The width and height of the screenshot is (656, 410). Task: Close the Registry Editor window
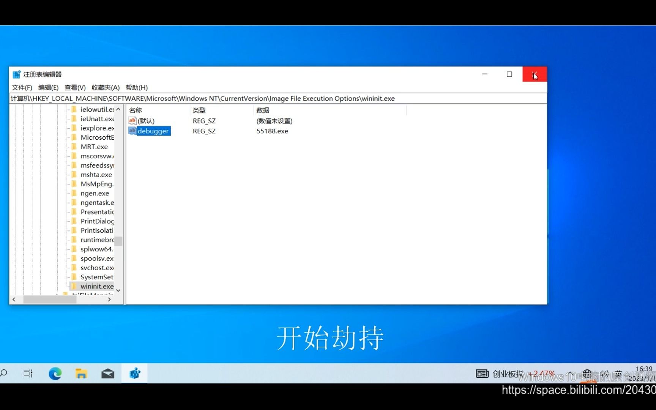click(535, 74)
